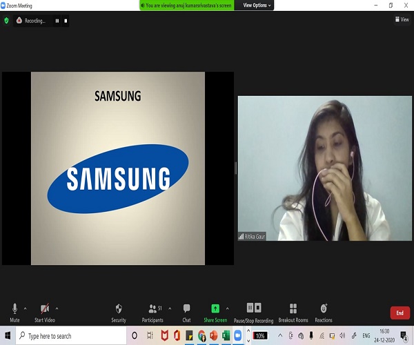Open the Reactions menu
The width and height of the screenshot is (414, 345).
tap(324, 313)
